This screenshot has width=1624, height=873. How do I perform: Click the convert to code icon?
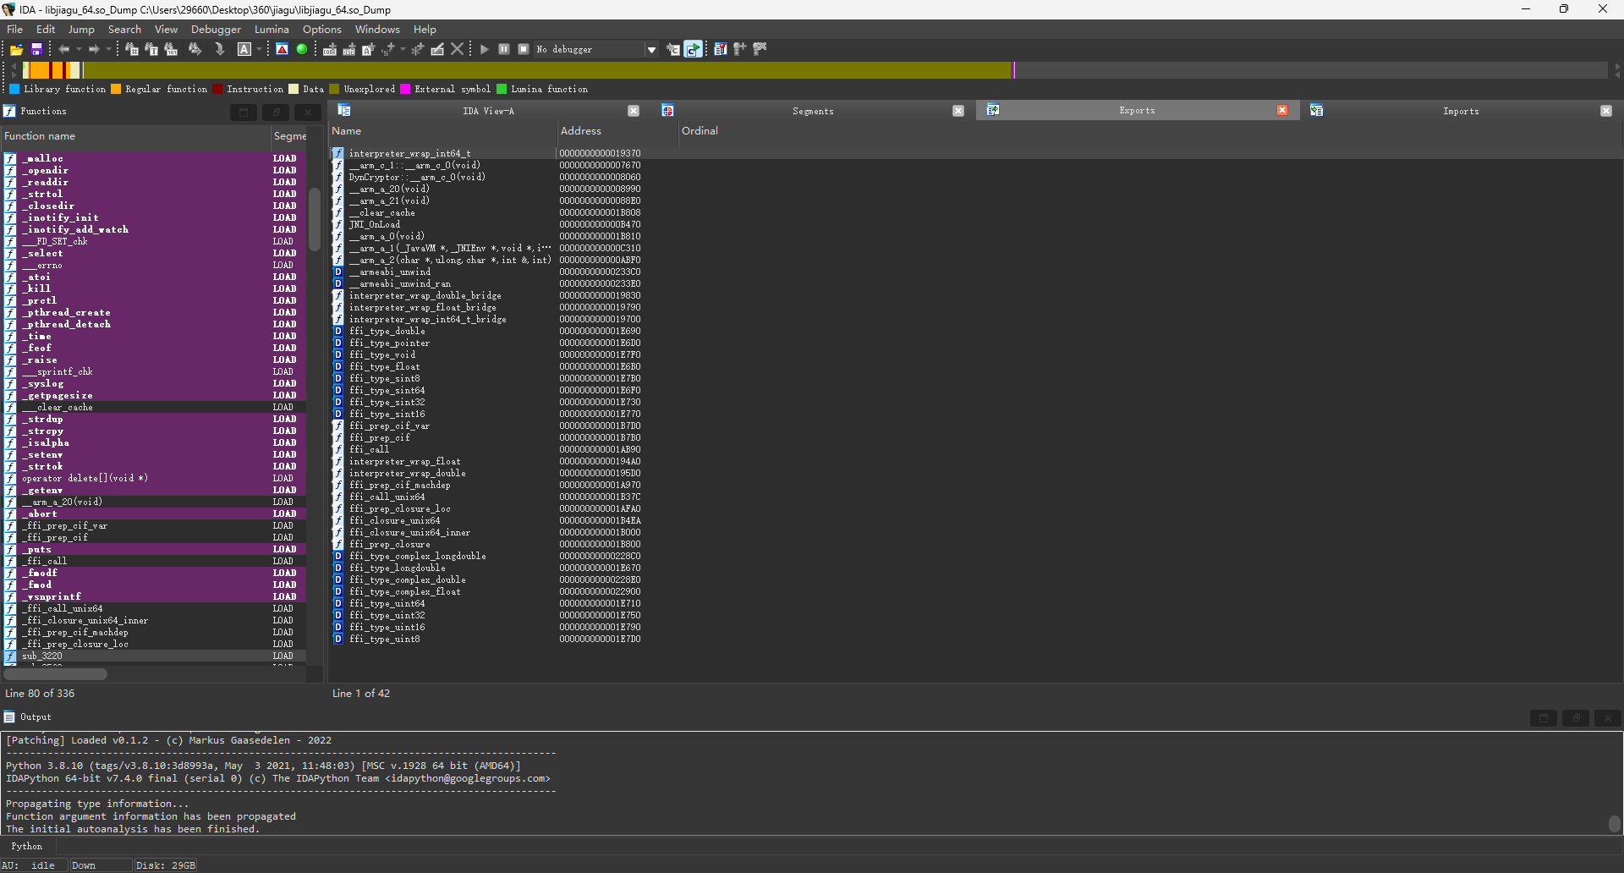pyautogui.click(x=330, y=50)
